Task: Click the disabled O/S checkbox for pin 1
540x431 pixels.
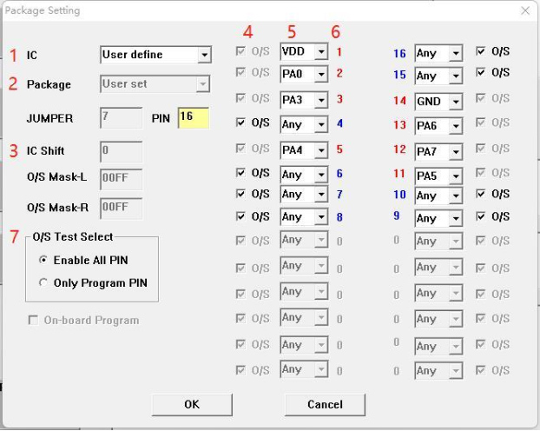Action: (240, 51)
